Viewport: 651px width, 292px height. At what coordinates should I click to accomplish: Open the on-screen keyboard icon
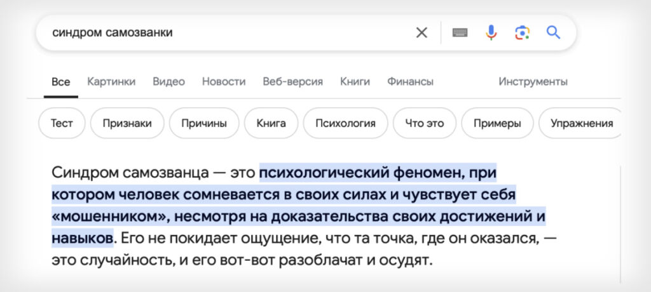click(460, 32)
